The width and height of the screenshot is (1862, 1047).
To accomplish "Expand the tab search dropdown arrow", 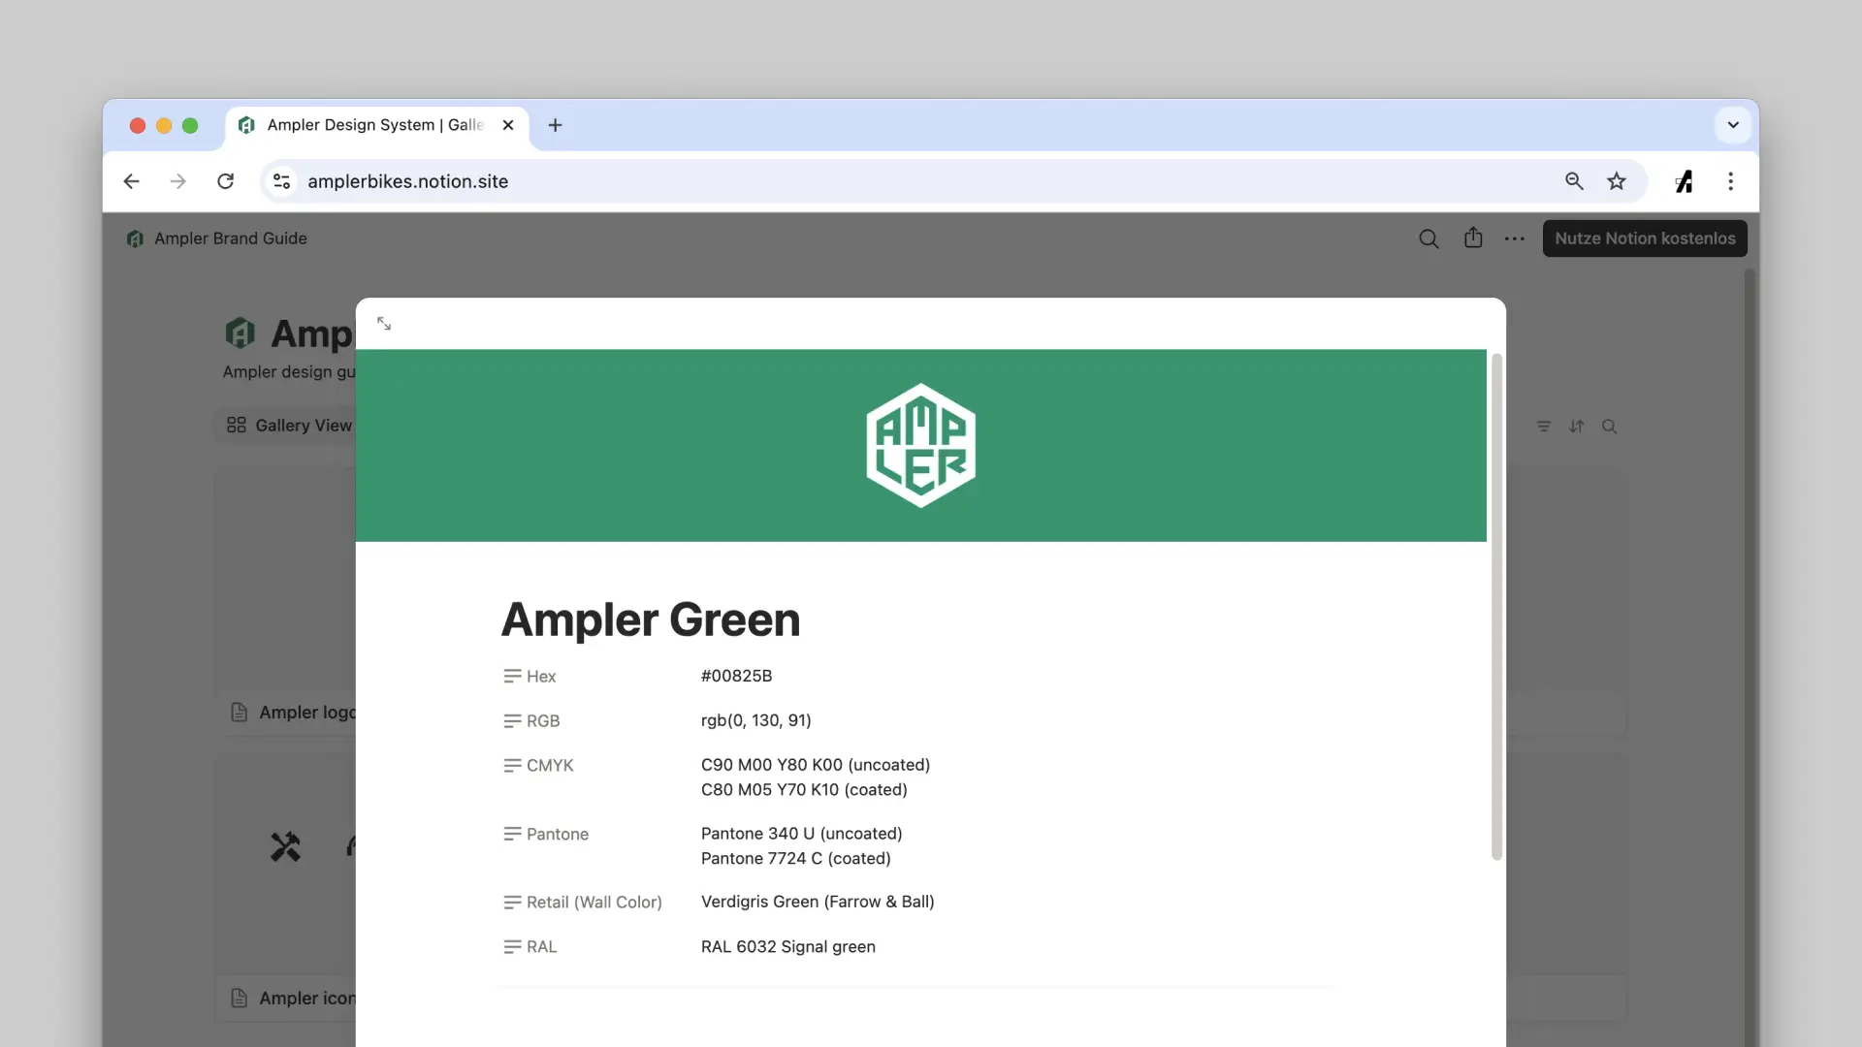I will (x=1733, y=125).
